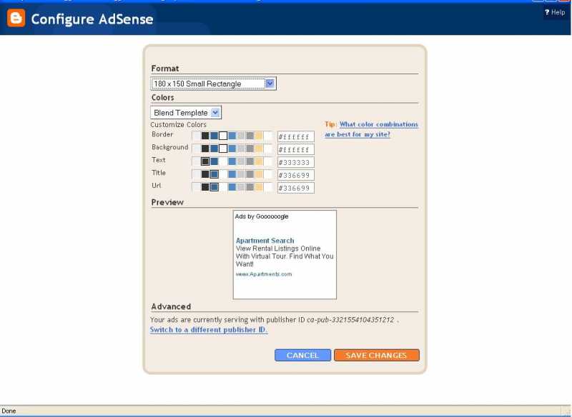This screenshot has height=417, width=572.
Task: Click the Help question mark icon
Action: tap(546, 11)
